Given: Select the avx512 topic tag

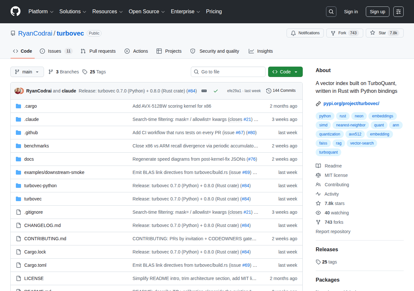Looking at the screenshot, I should pyautogui.click(x=355, y=134).
